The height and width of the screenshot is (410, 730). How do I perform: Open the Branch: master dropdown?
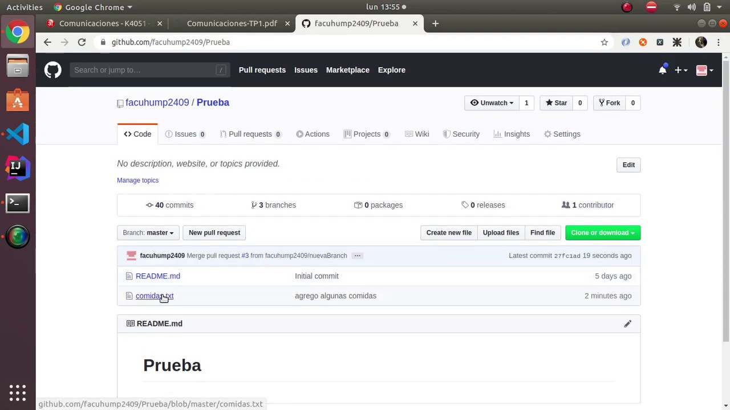tap(148, 233)
